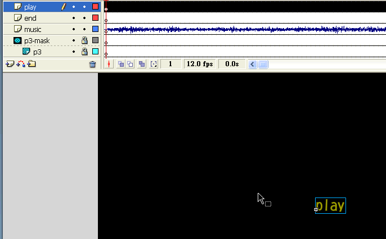Select the music layer
The image size is (386, 239).
coord(52,29)
